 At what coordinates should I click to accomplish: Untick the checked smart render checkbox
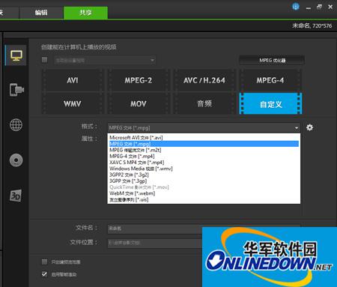click(x=44, y=274)
